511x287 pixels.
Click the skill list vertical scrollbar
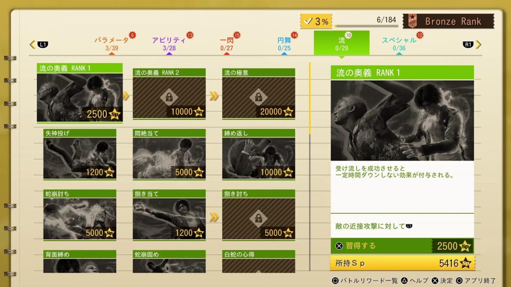click(310, 166)
